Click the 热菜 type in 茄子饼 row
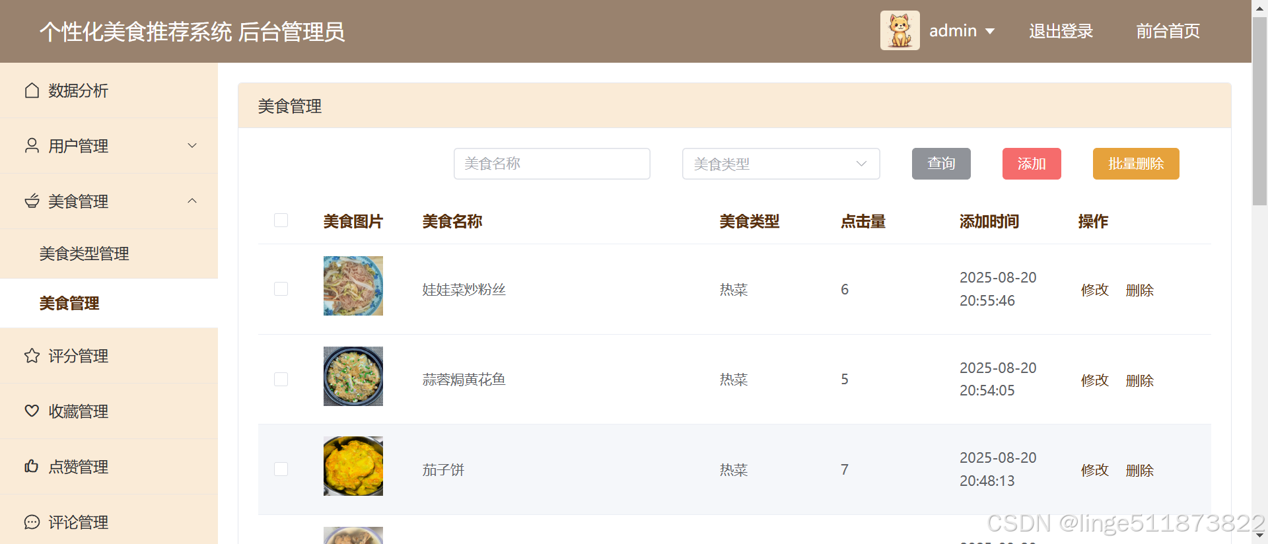 pos(734,469)
